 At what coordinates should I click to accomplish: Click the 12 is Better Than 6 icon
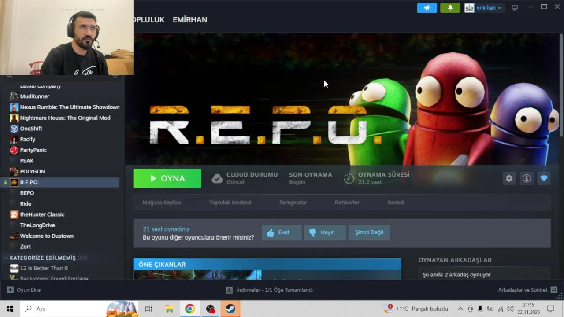(14, 268)
